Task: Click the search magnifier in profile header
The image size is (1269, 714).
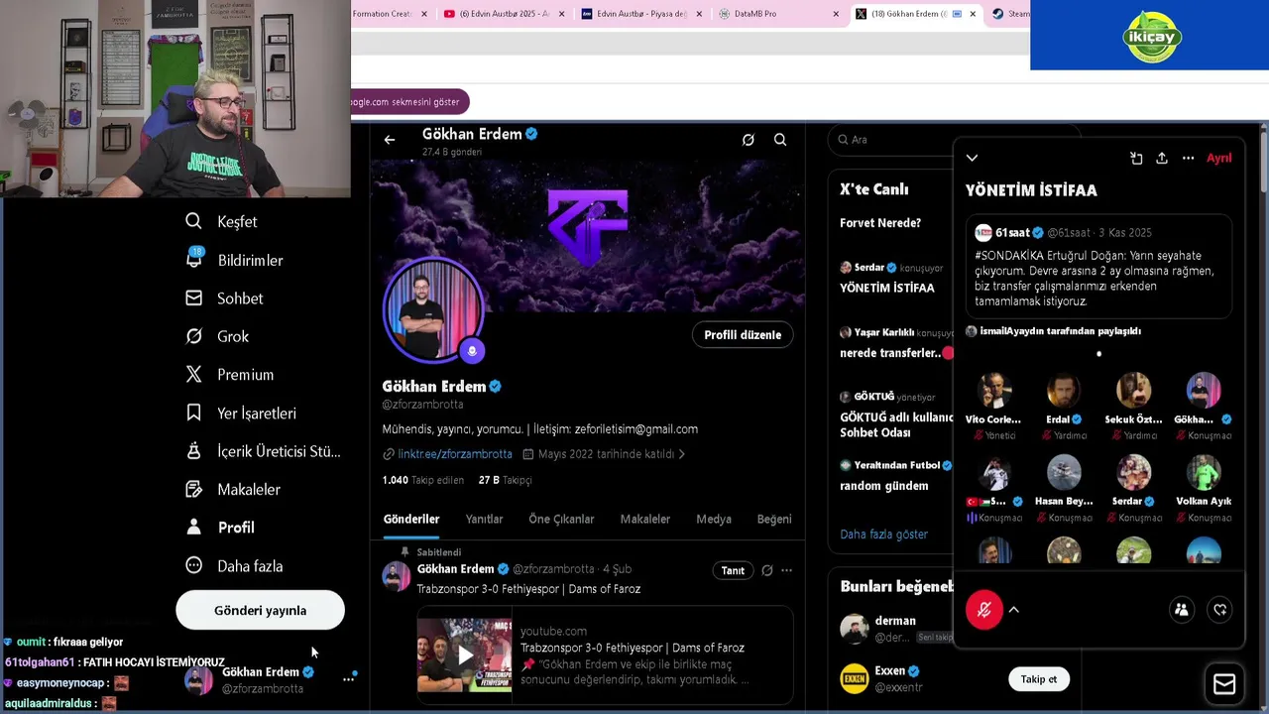Action: (780, 140)
